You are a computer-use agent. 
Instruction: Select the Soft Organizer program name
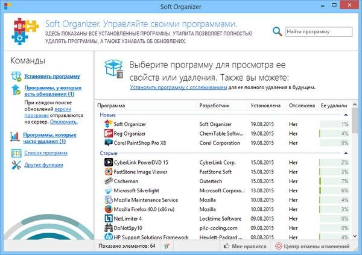tap(130, 124)
